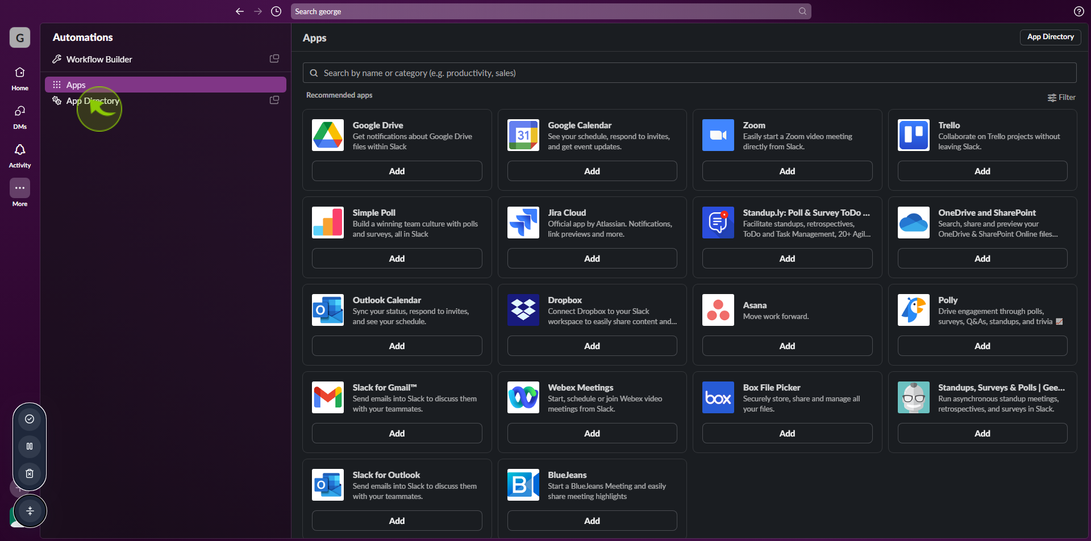Viewport: 1091px width, 541px height.
Task: Add the Simple Poll app
Action: coord(397,258)
